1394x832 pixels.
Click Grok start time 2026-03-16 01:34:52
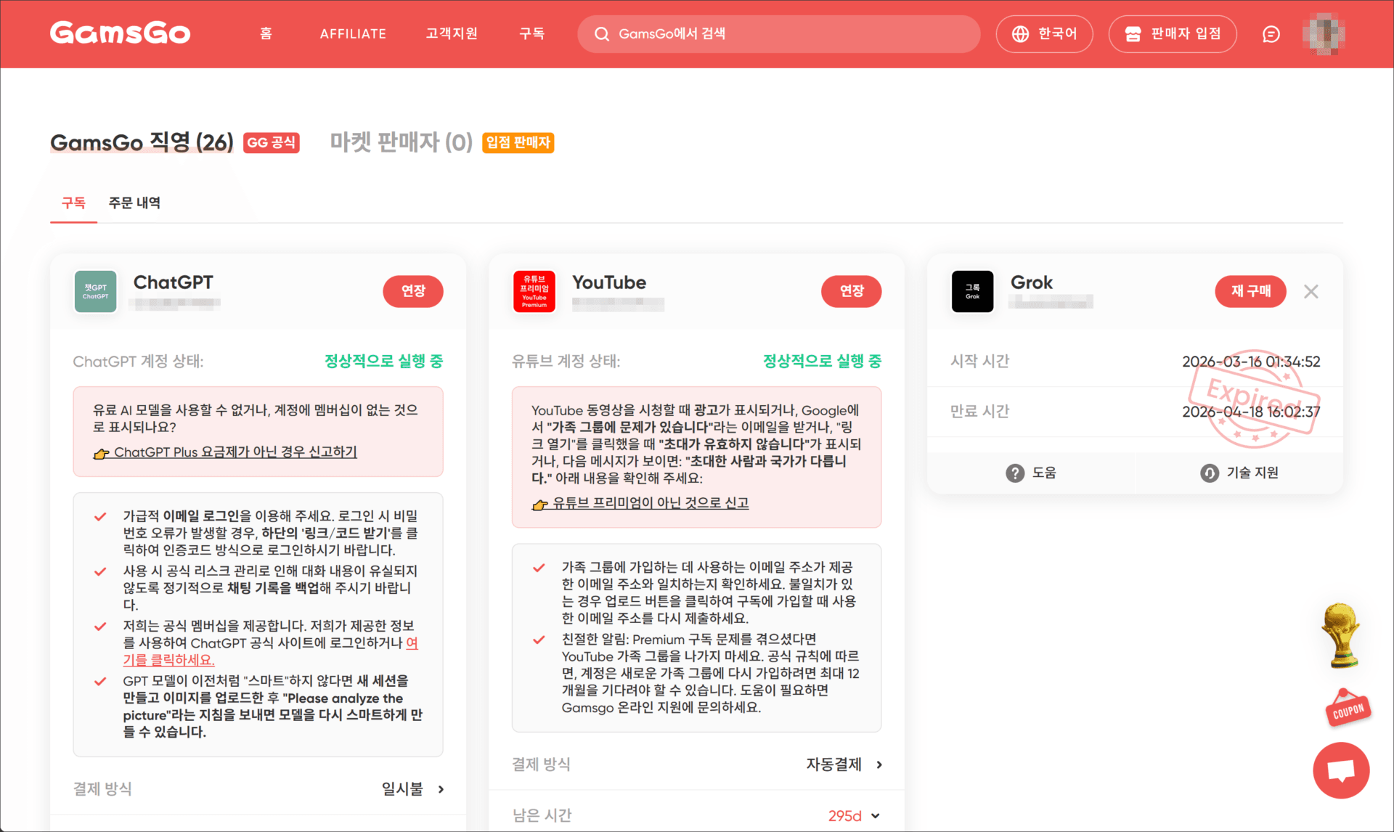click(x=1251, y=362)
